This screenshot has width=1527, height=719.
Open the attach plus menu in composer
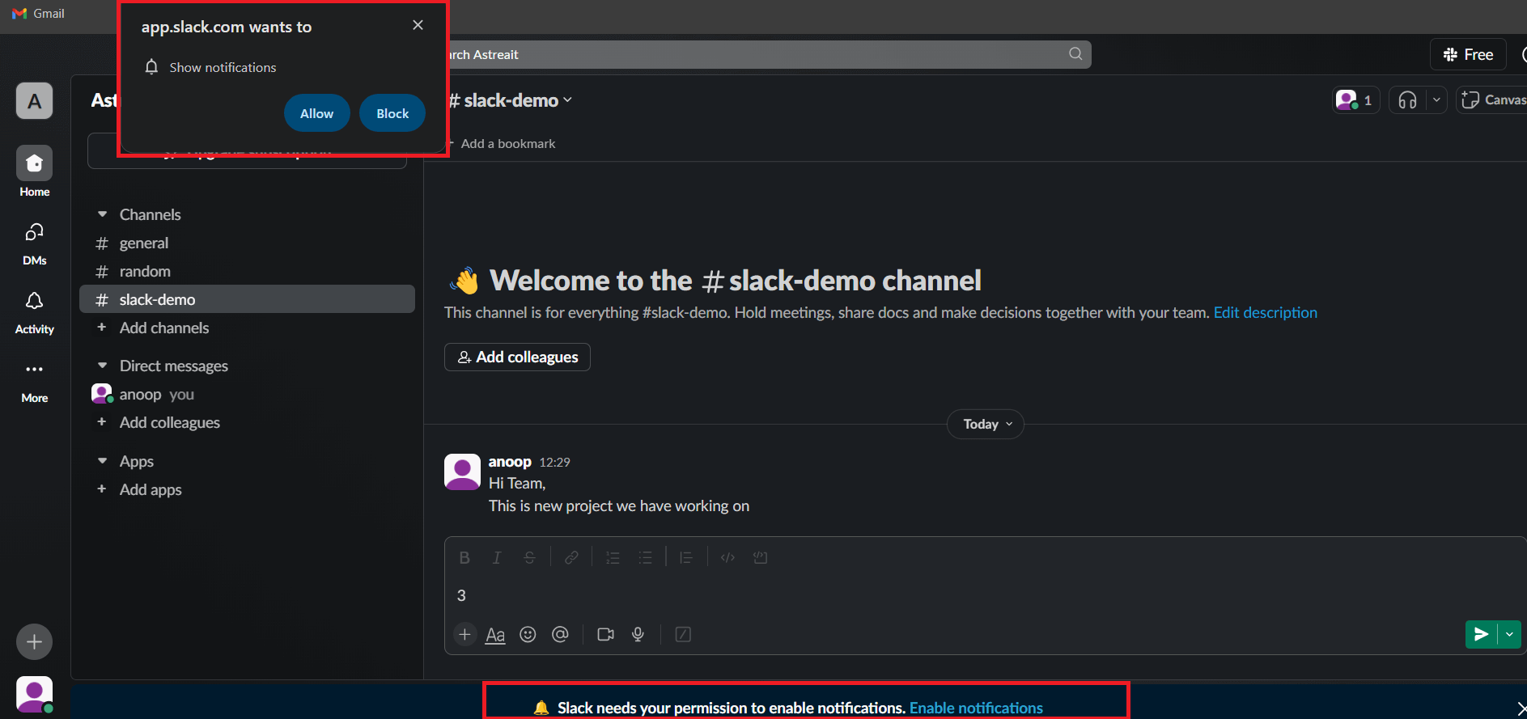[x=464, y=634]
